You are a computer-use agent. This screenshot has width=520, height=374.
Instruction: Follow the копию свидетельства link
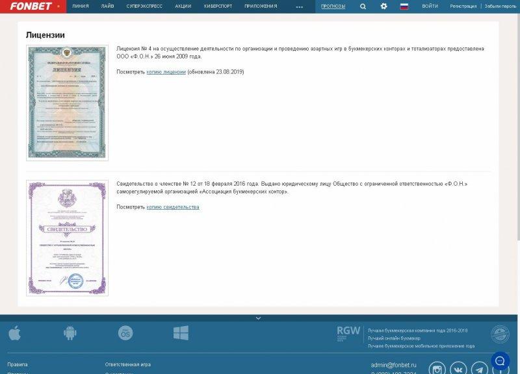coord(173,207)
